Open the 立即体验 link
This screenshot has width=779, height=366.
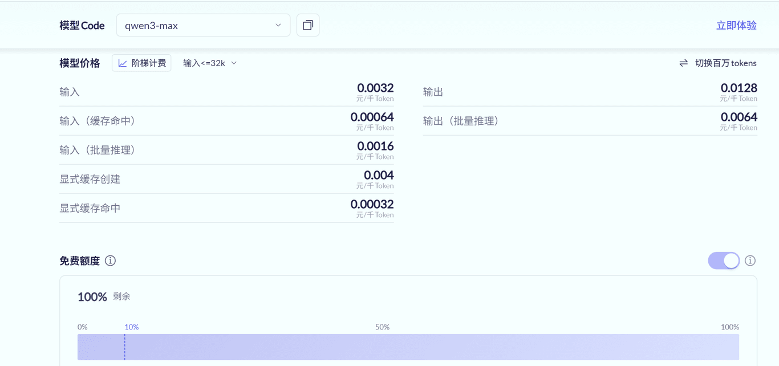[736, 26]
